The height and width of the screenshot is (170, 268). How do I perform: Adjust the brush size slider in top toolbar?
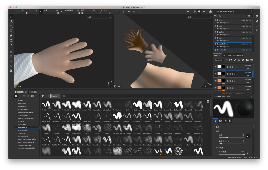[29, 13]
